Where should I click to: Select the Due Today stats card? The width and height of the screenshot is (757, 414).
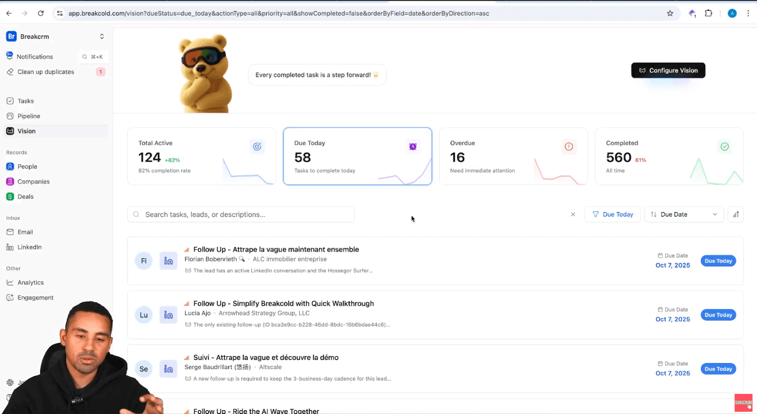(358, 156)
